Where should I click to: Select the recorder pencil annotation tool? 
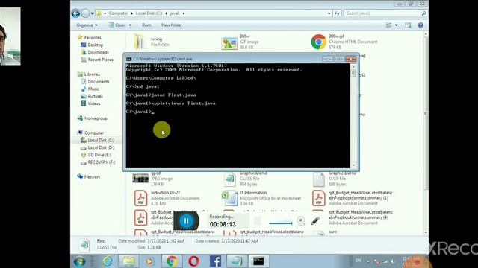[315, 221]
